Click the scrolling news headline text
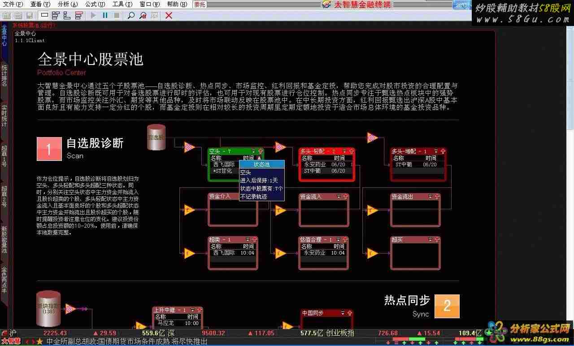Image resolution: width=574 pixels, height=346 pixels. [127, 342]
